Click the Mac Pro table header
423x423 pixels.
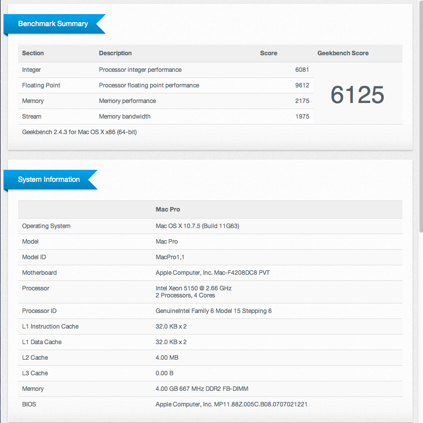[167, 209]
